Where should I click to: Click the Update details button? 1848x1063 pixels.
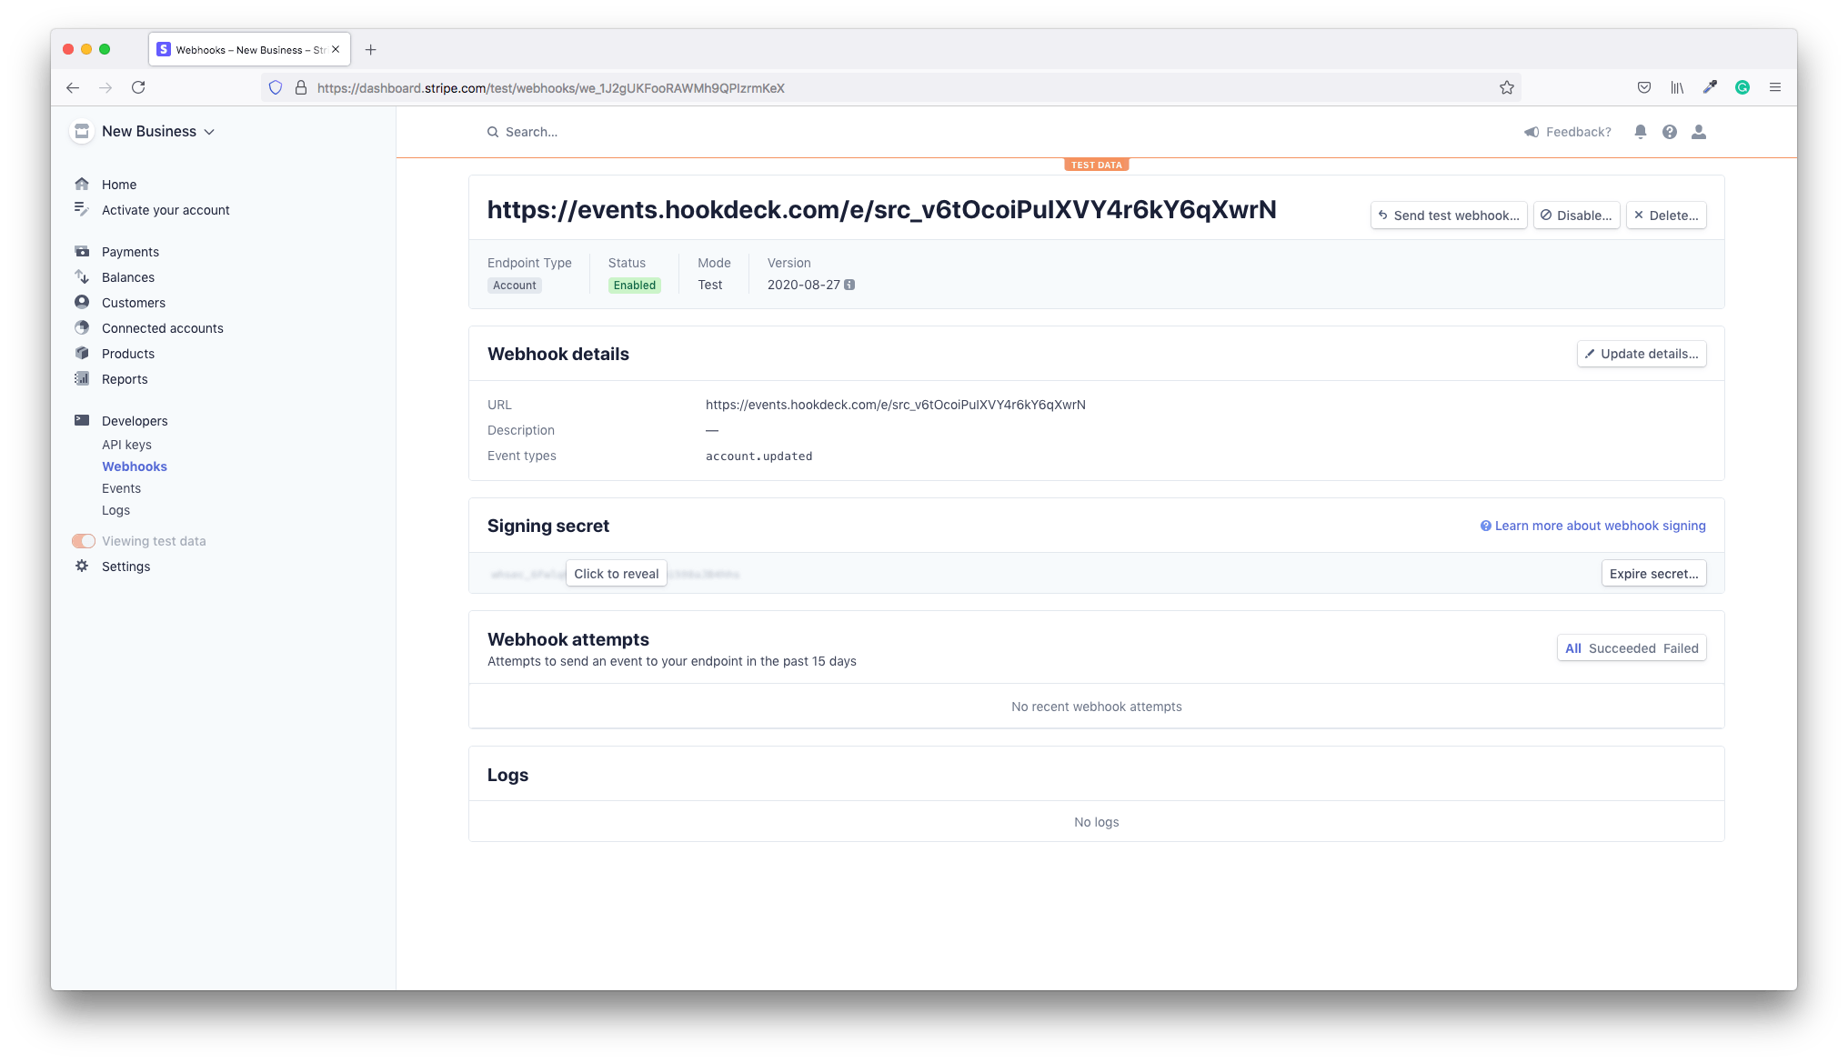[1641, 354]
